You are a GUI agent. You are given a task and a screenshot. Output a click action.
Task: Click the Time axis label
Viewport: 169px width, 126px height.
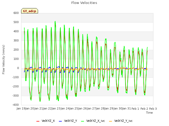tap(149, 113)
